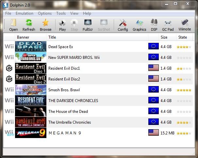Select title New SUPER MARIO BROS. Wii
198x158 pixels.
[74, 58]
